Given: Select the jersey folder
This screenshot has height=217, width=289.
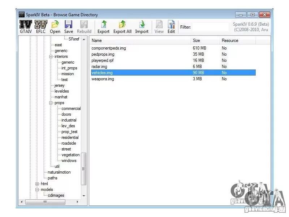Looking at the screenshot, I should coord(60,85).
